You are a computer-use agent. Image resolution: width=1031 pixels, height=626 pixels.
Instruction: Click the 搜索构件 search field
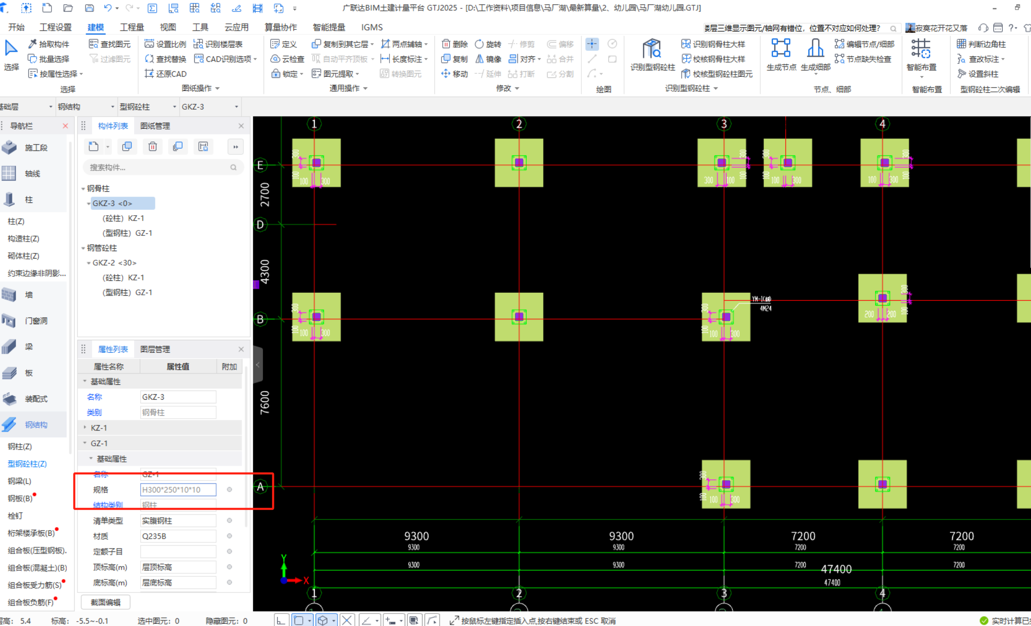click(x=163, y=167)
